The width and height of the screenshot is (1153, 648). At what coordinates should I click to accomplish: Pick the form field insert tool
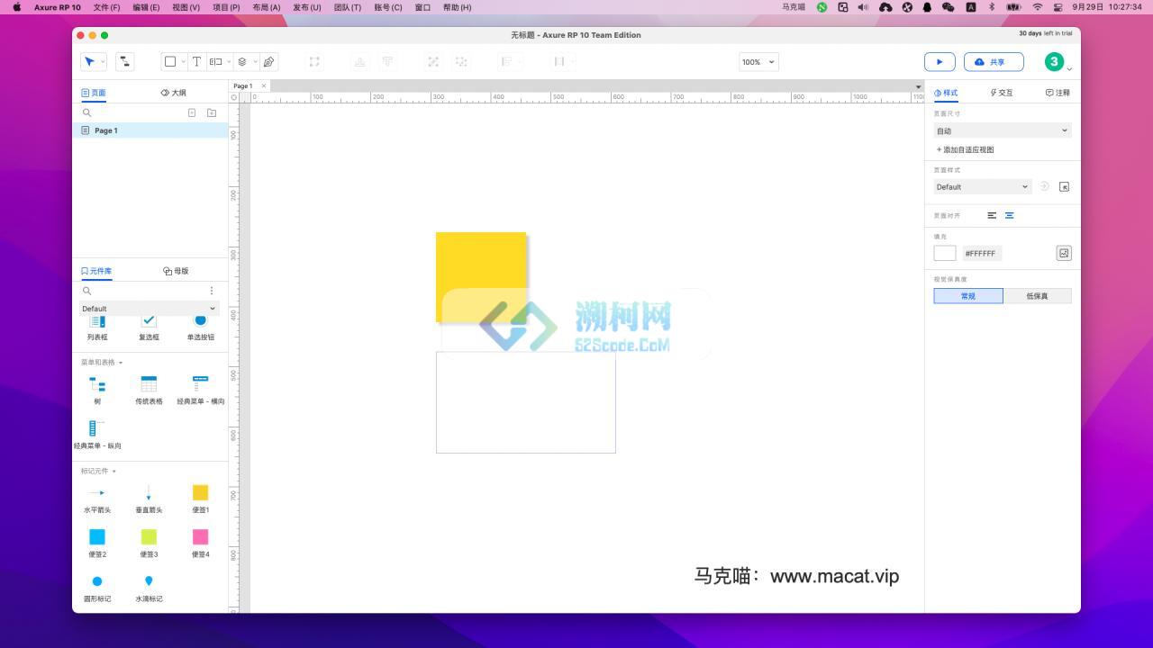tap(215, 61)
